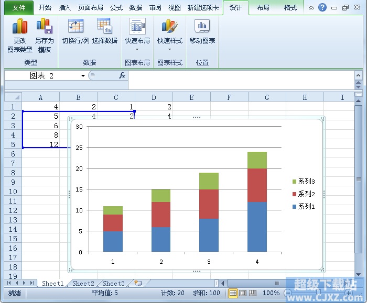Open the Formulas (公式) ribbon tab

116,8
